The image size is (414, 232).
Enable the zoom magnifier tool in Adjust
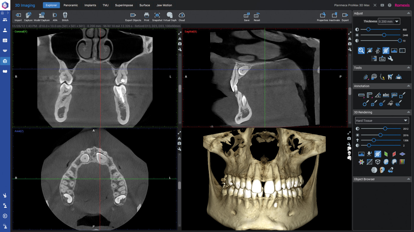(361, 50)
